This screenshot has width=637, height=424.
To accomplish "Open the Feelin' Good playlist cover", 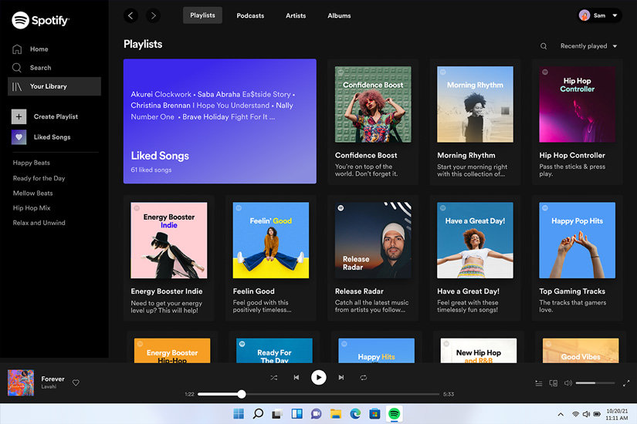I will [x=271, y=241].
